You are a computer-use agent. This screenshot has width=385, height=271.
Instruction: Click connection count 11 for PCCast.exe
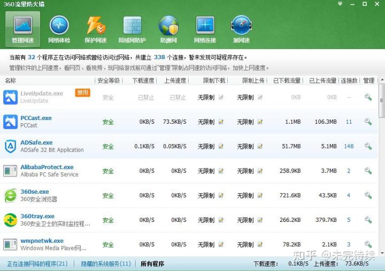(x=349, y=122)
